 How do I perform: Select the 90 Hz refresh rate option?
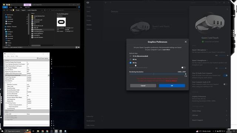[130, 63]
